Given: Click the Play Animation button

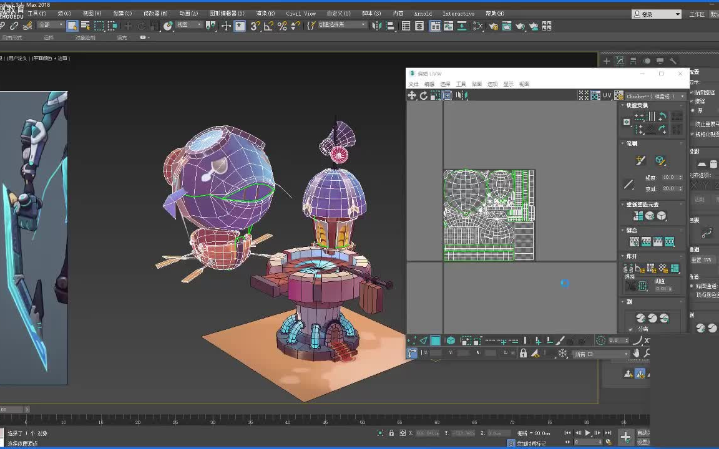Looking at the screenshot, I should pos(587,433).
